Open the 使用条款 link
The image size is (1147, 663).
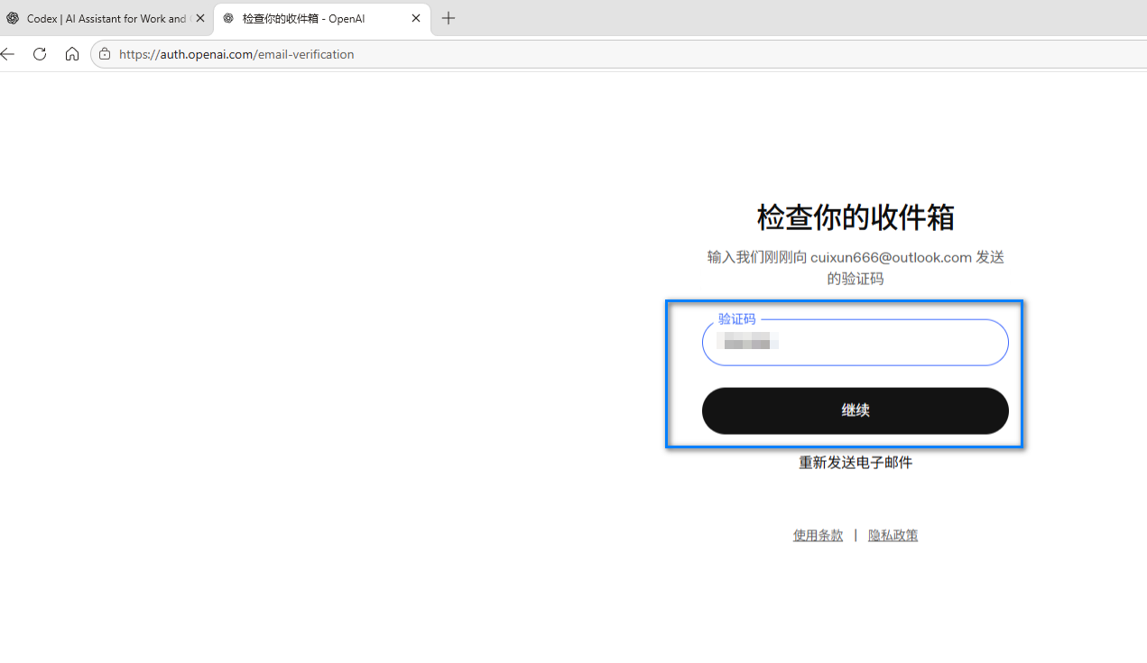tap(818, 536)
